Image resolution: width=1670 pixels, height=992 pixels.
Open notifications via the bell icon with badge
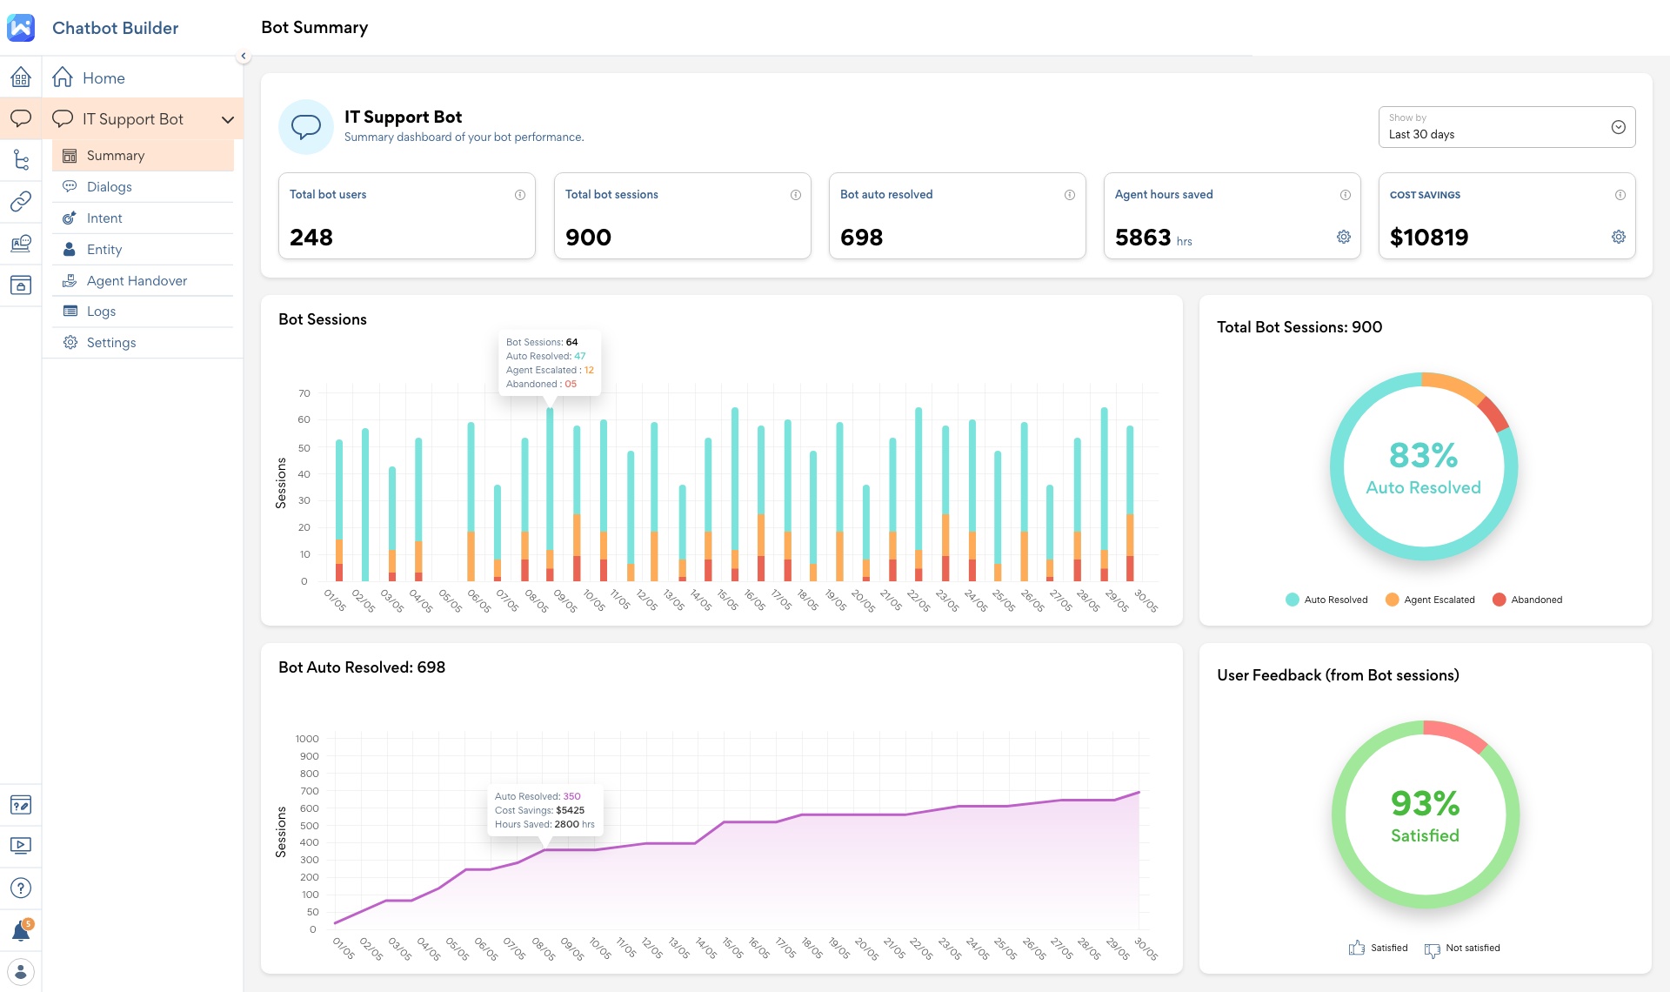tap(21, 929)
